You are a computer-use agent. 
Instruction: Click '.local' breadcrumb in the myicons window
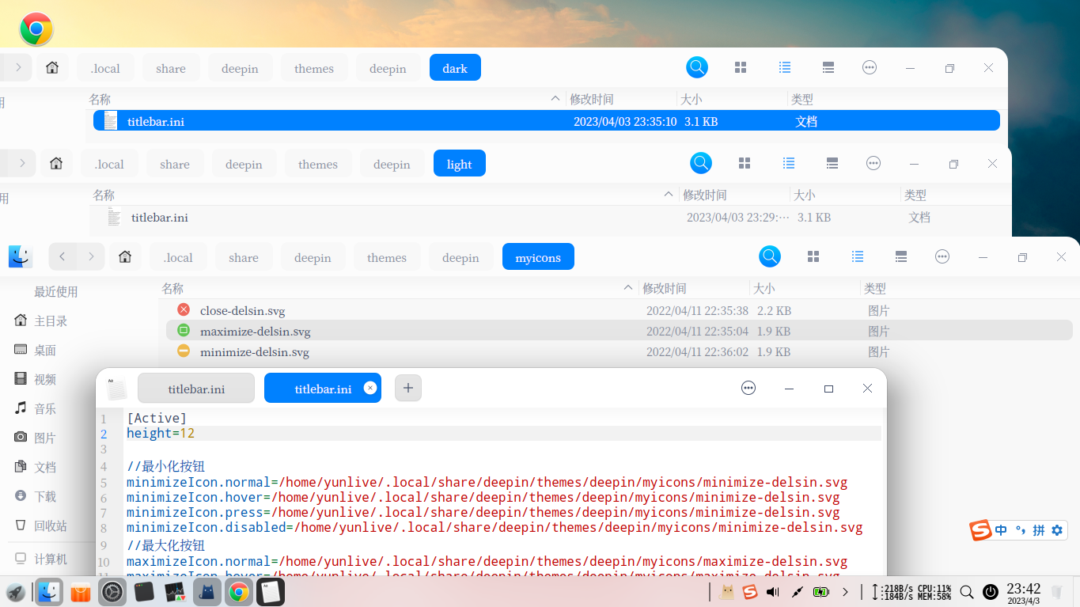click(x=178, y=257)
